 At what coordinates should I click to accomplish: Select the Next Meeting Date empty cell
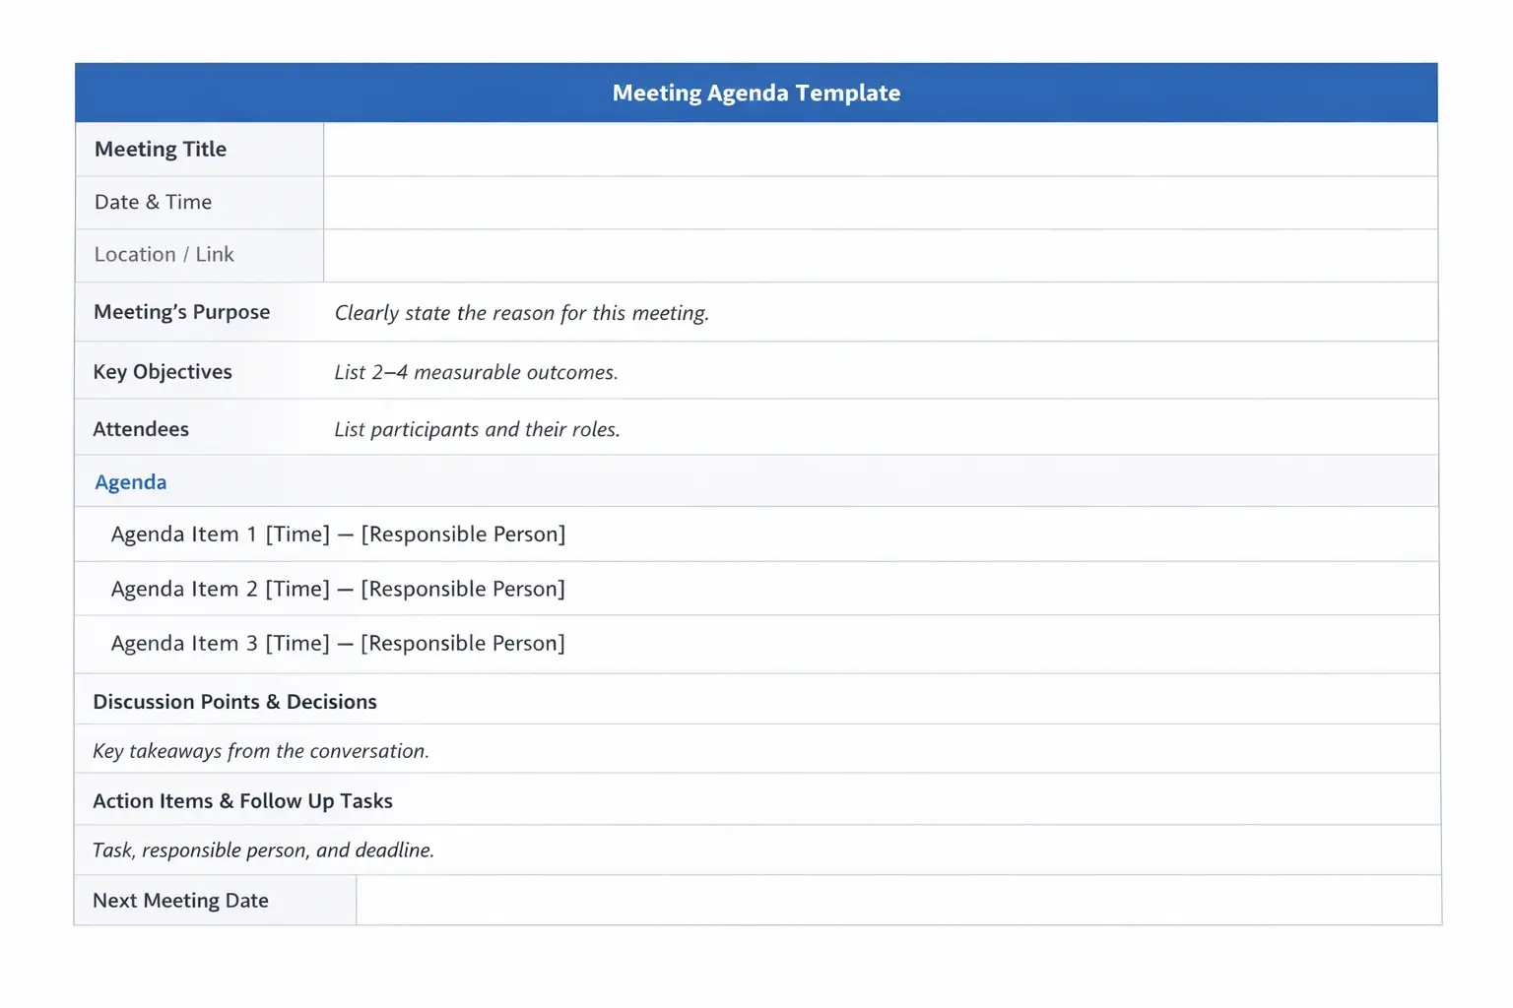coord(896,900)
